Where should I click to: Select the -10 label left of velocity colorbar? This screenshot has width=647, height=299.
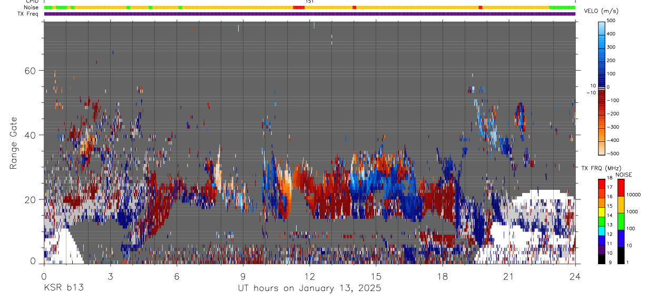click(x=591, y=93)
